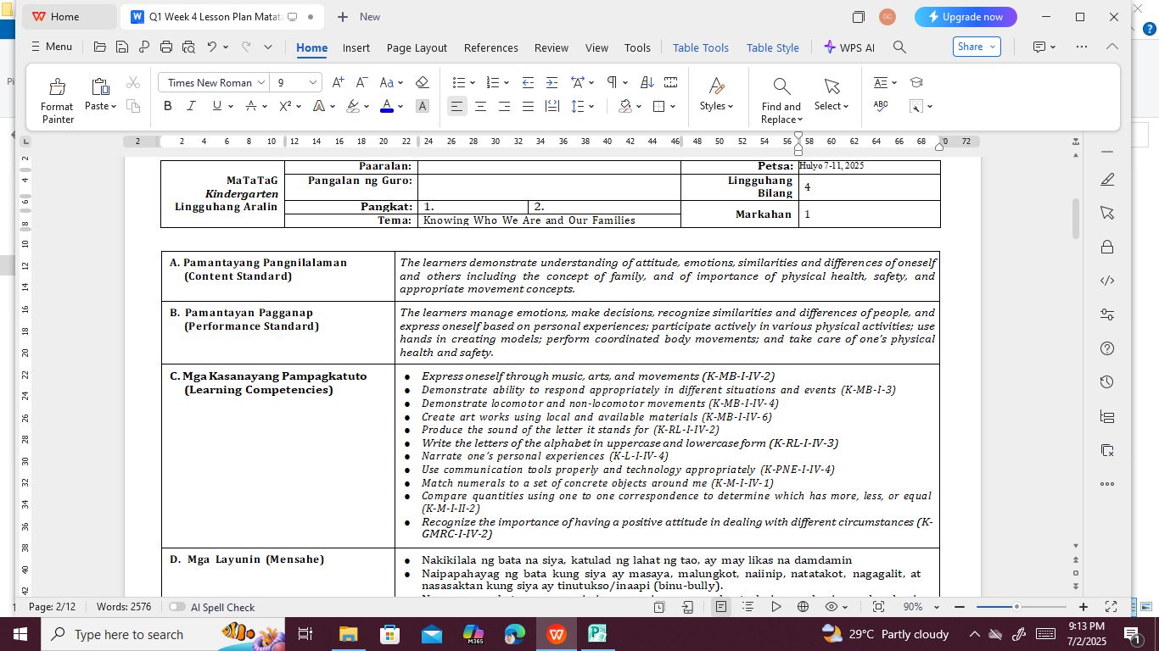Click the Clear Formatting eraser icon

pos(422,82)
